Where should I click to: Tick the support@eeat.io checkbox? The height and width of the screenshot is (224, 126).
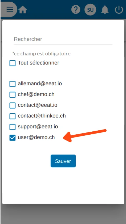pos(13,127)
